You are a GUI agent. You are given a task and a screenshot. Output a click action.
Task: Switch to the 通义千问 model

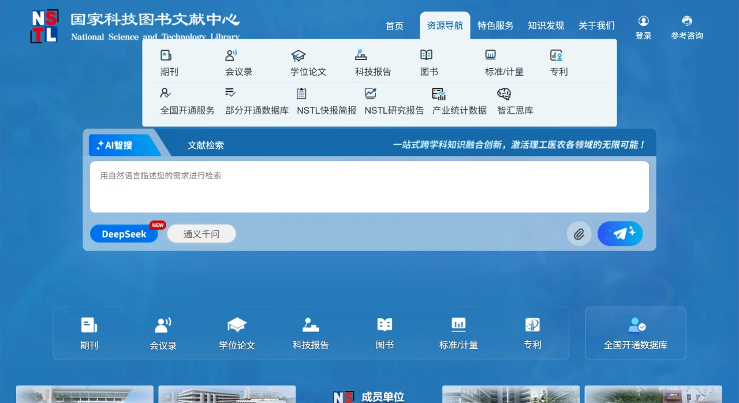[201, 233]
